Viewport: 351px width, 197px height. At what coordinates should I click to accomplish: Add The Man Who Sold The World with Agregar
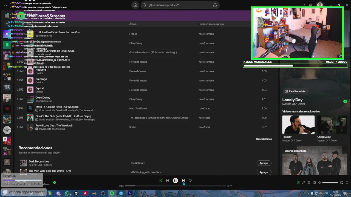264,172
